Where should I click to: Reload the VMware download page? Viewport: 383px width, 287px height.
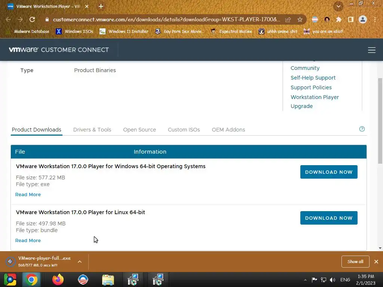pos(32,19)
